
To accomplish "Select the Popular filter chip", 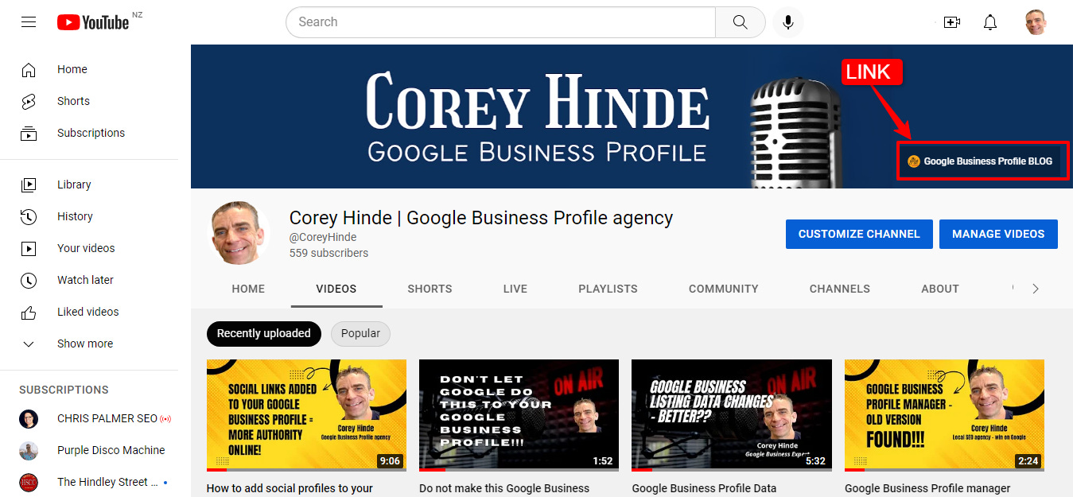I will click(360, 334).
